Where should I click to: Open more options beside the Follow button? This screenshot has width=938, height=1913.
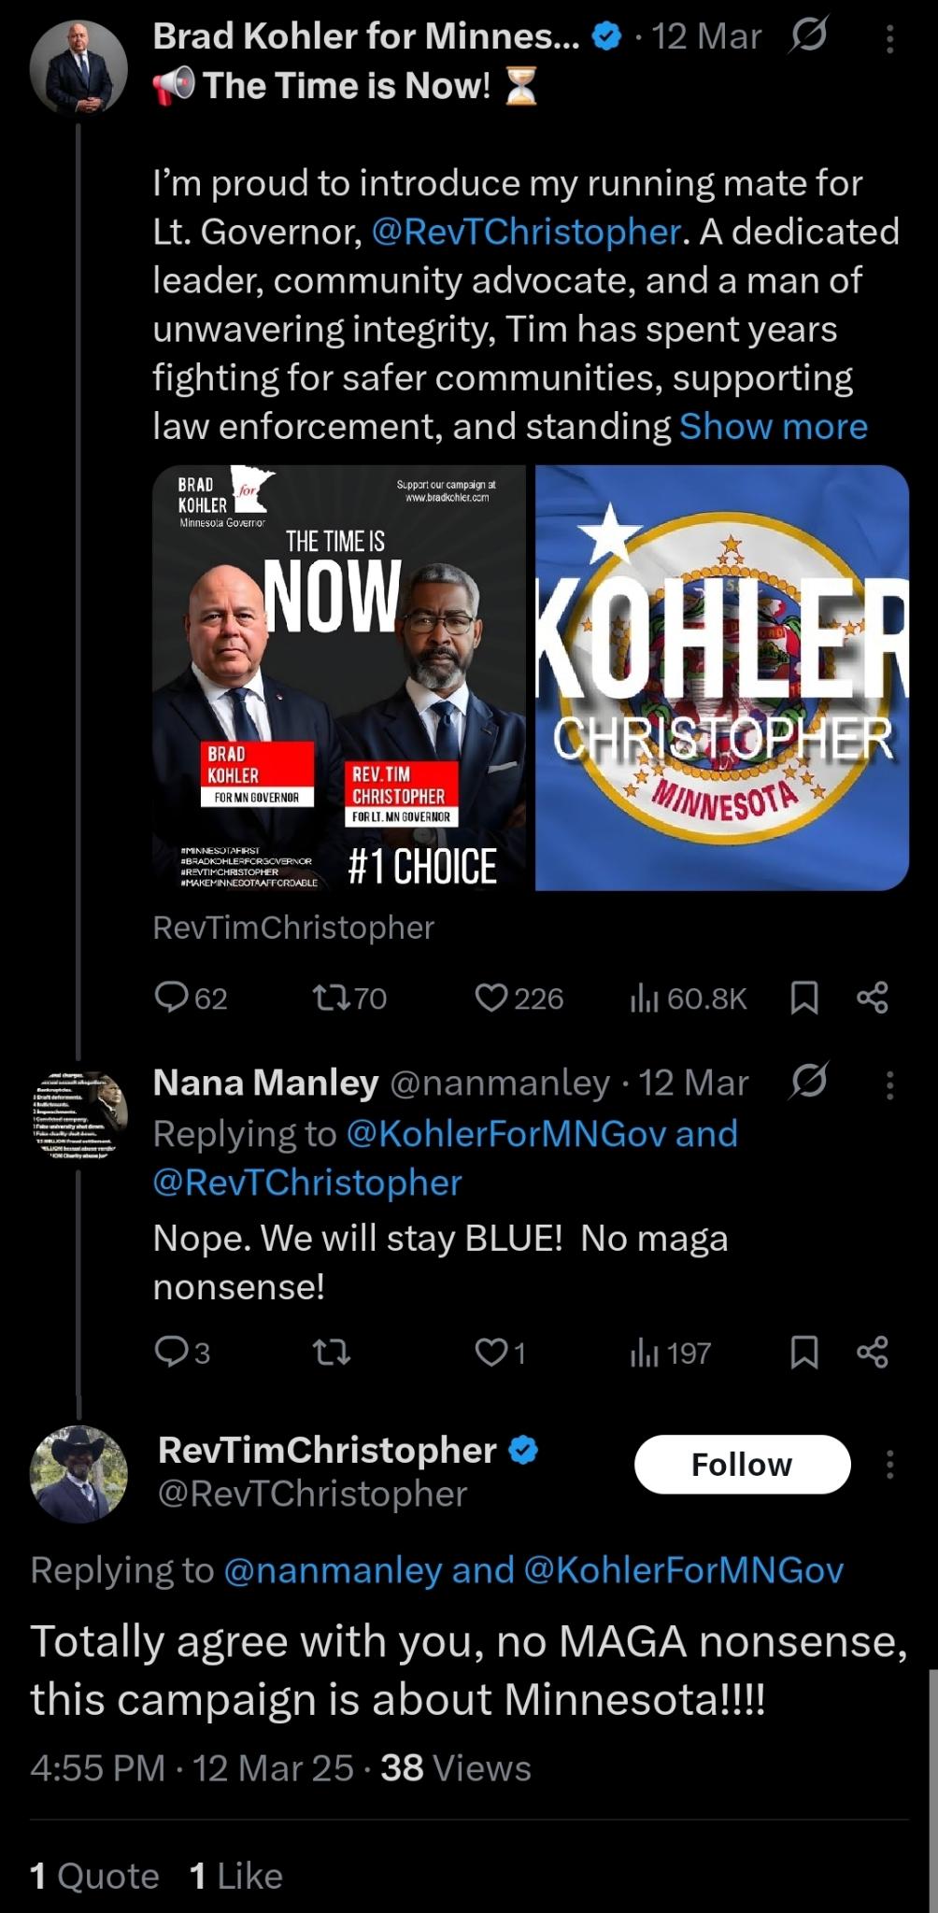tap(889, 1464)
